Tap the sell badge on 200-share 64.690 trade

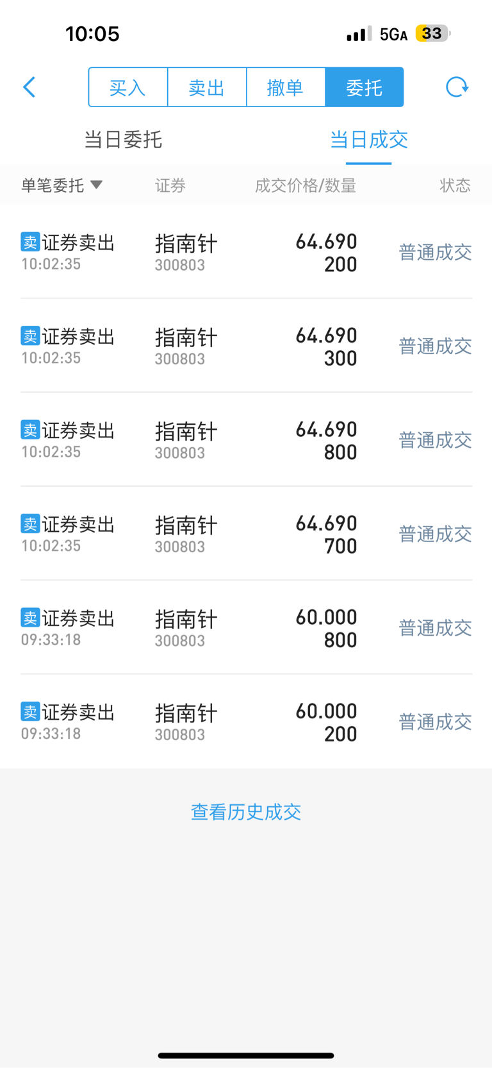coord(30,242)
